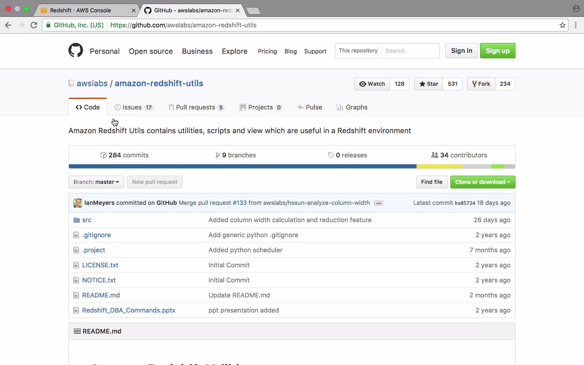Watch the repository
The image size is (584, 365).
[372, 84]
